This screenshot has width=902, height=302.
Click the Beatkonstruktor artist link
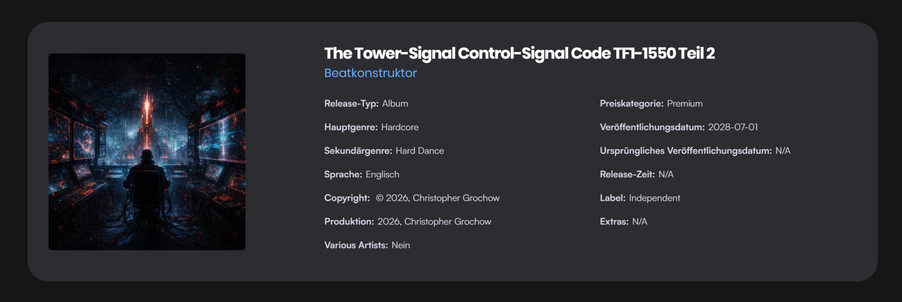370,73
